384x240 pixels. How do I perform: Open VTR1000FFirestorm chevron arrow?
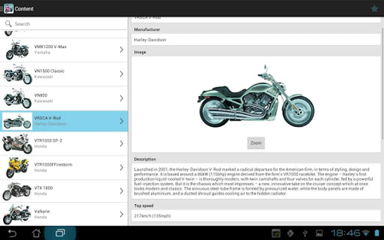[121, 167]
